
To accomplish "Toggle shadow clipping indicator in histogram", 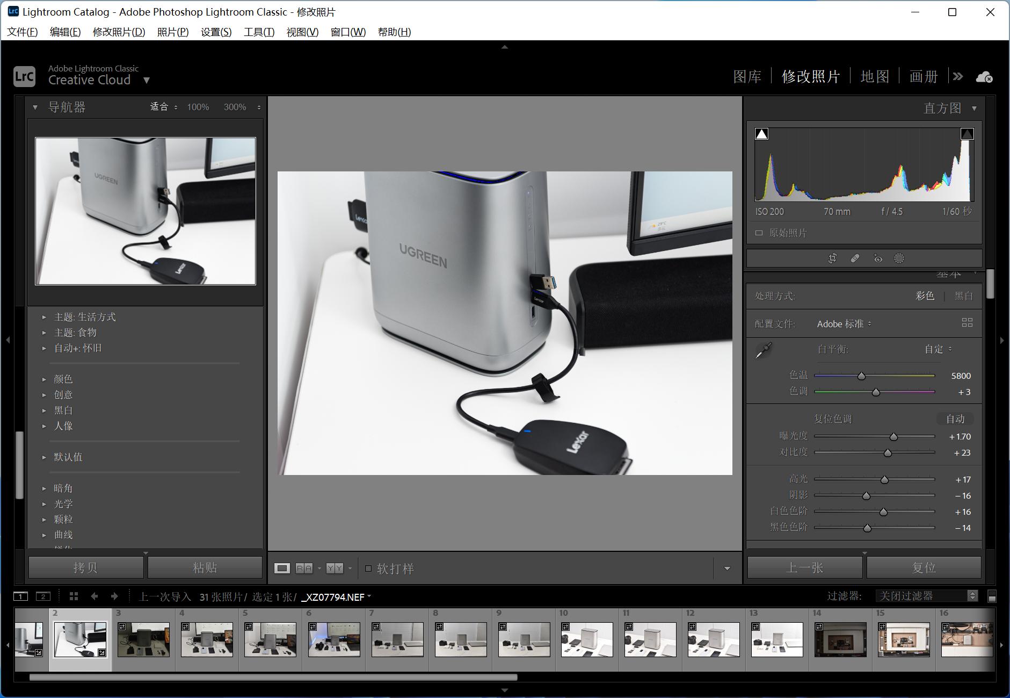I will coord(761,134).
